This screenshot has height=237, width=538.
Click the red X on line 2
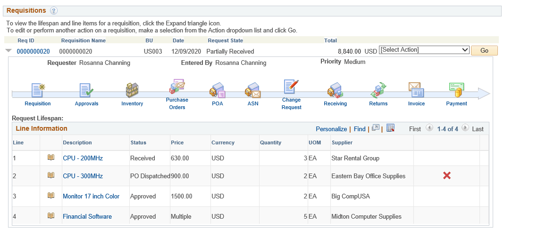coord(446,175)
